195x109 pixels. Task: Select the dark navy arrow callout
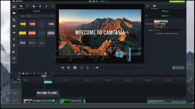[41, 24]
